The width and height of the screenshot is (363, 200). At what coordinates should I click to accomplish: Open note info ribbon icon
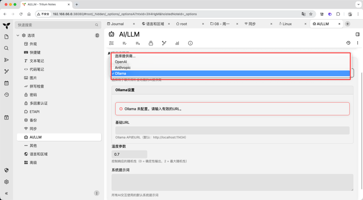point(190,43)
